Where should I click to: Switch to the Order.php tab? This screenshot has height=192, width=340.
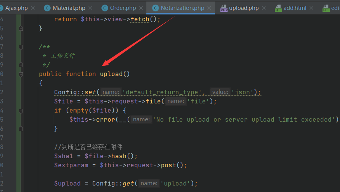[123, 8]
